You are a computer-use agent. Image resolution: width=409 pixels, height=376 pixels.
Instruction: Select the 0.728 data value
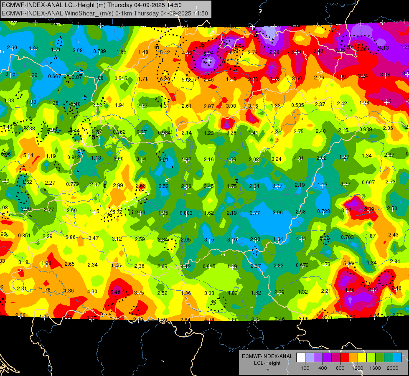click(x=323, y=211)
